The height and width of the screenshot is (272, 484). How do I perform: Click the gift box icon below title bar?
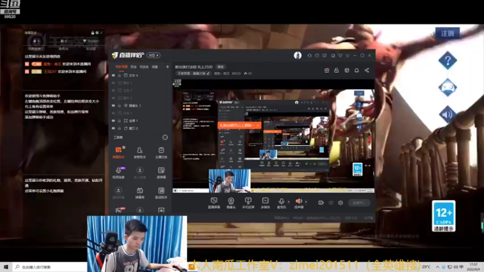coord(327,70)
